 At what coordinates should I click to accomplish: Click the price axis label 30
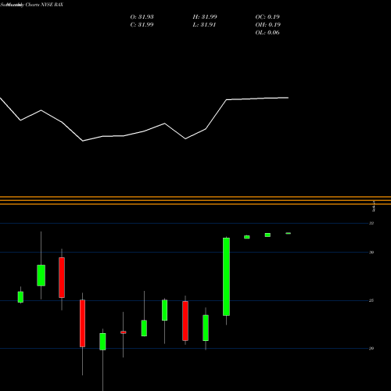[x=371, y=252]
